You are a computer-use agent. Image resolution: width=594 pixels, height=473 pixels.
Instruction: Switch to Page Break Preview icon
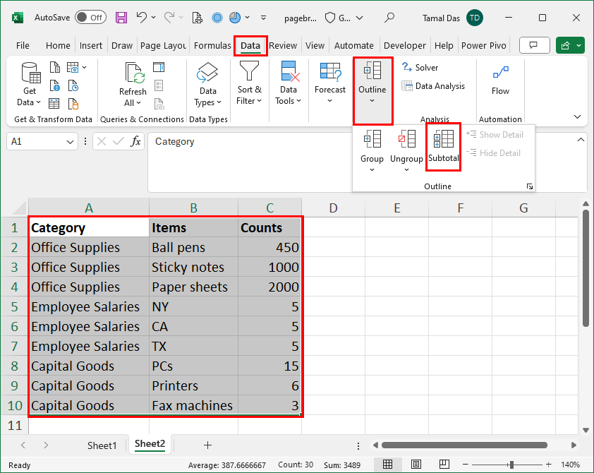(444, 465)
